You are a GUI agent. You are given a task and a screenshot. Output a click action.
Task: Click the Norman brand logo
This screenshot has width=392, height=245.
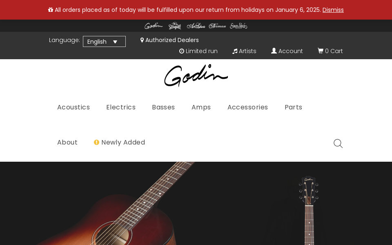217,25
